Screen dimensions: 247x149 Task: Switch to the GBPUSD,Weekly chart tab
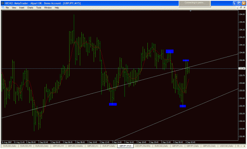pos(75,146)
